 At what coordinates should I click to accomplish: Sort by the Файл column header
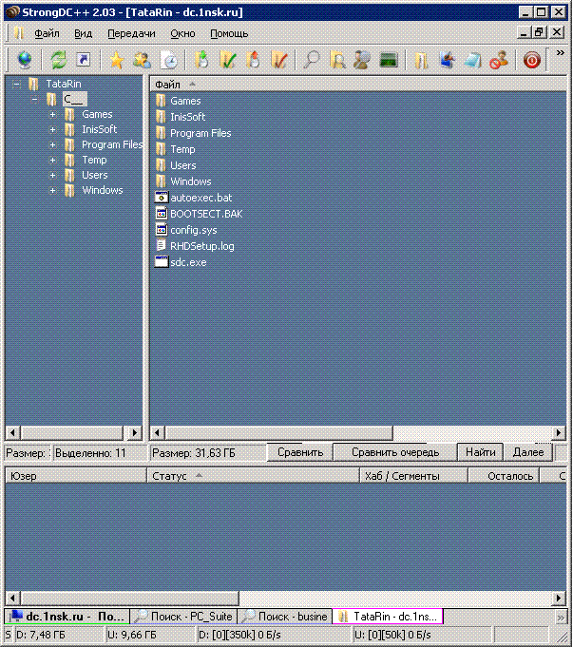click(x=357, y=85)
